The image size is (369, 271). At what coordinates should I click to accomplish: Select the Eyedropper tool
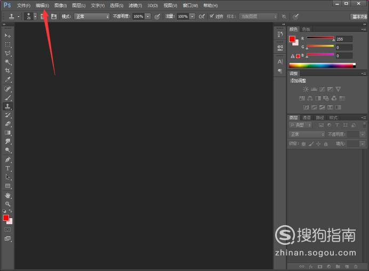(x=7, y=79)
